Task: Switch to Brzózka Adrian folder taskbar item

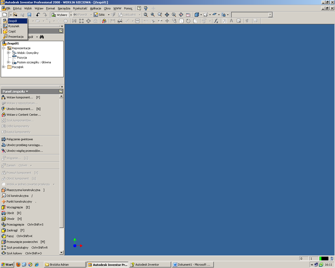Action: coord(65,265)
